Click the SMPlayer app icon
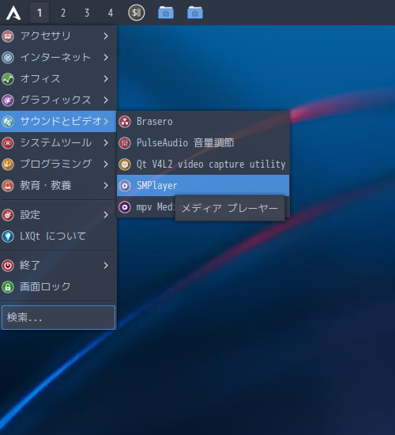395x435 pixels. click(x=125, y=186)
